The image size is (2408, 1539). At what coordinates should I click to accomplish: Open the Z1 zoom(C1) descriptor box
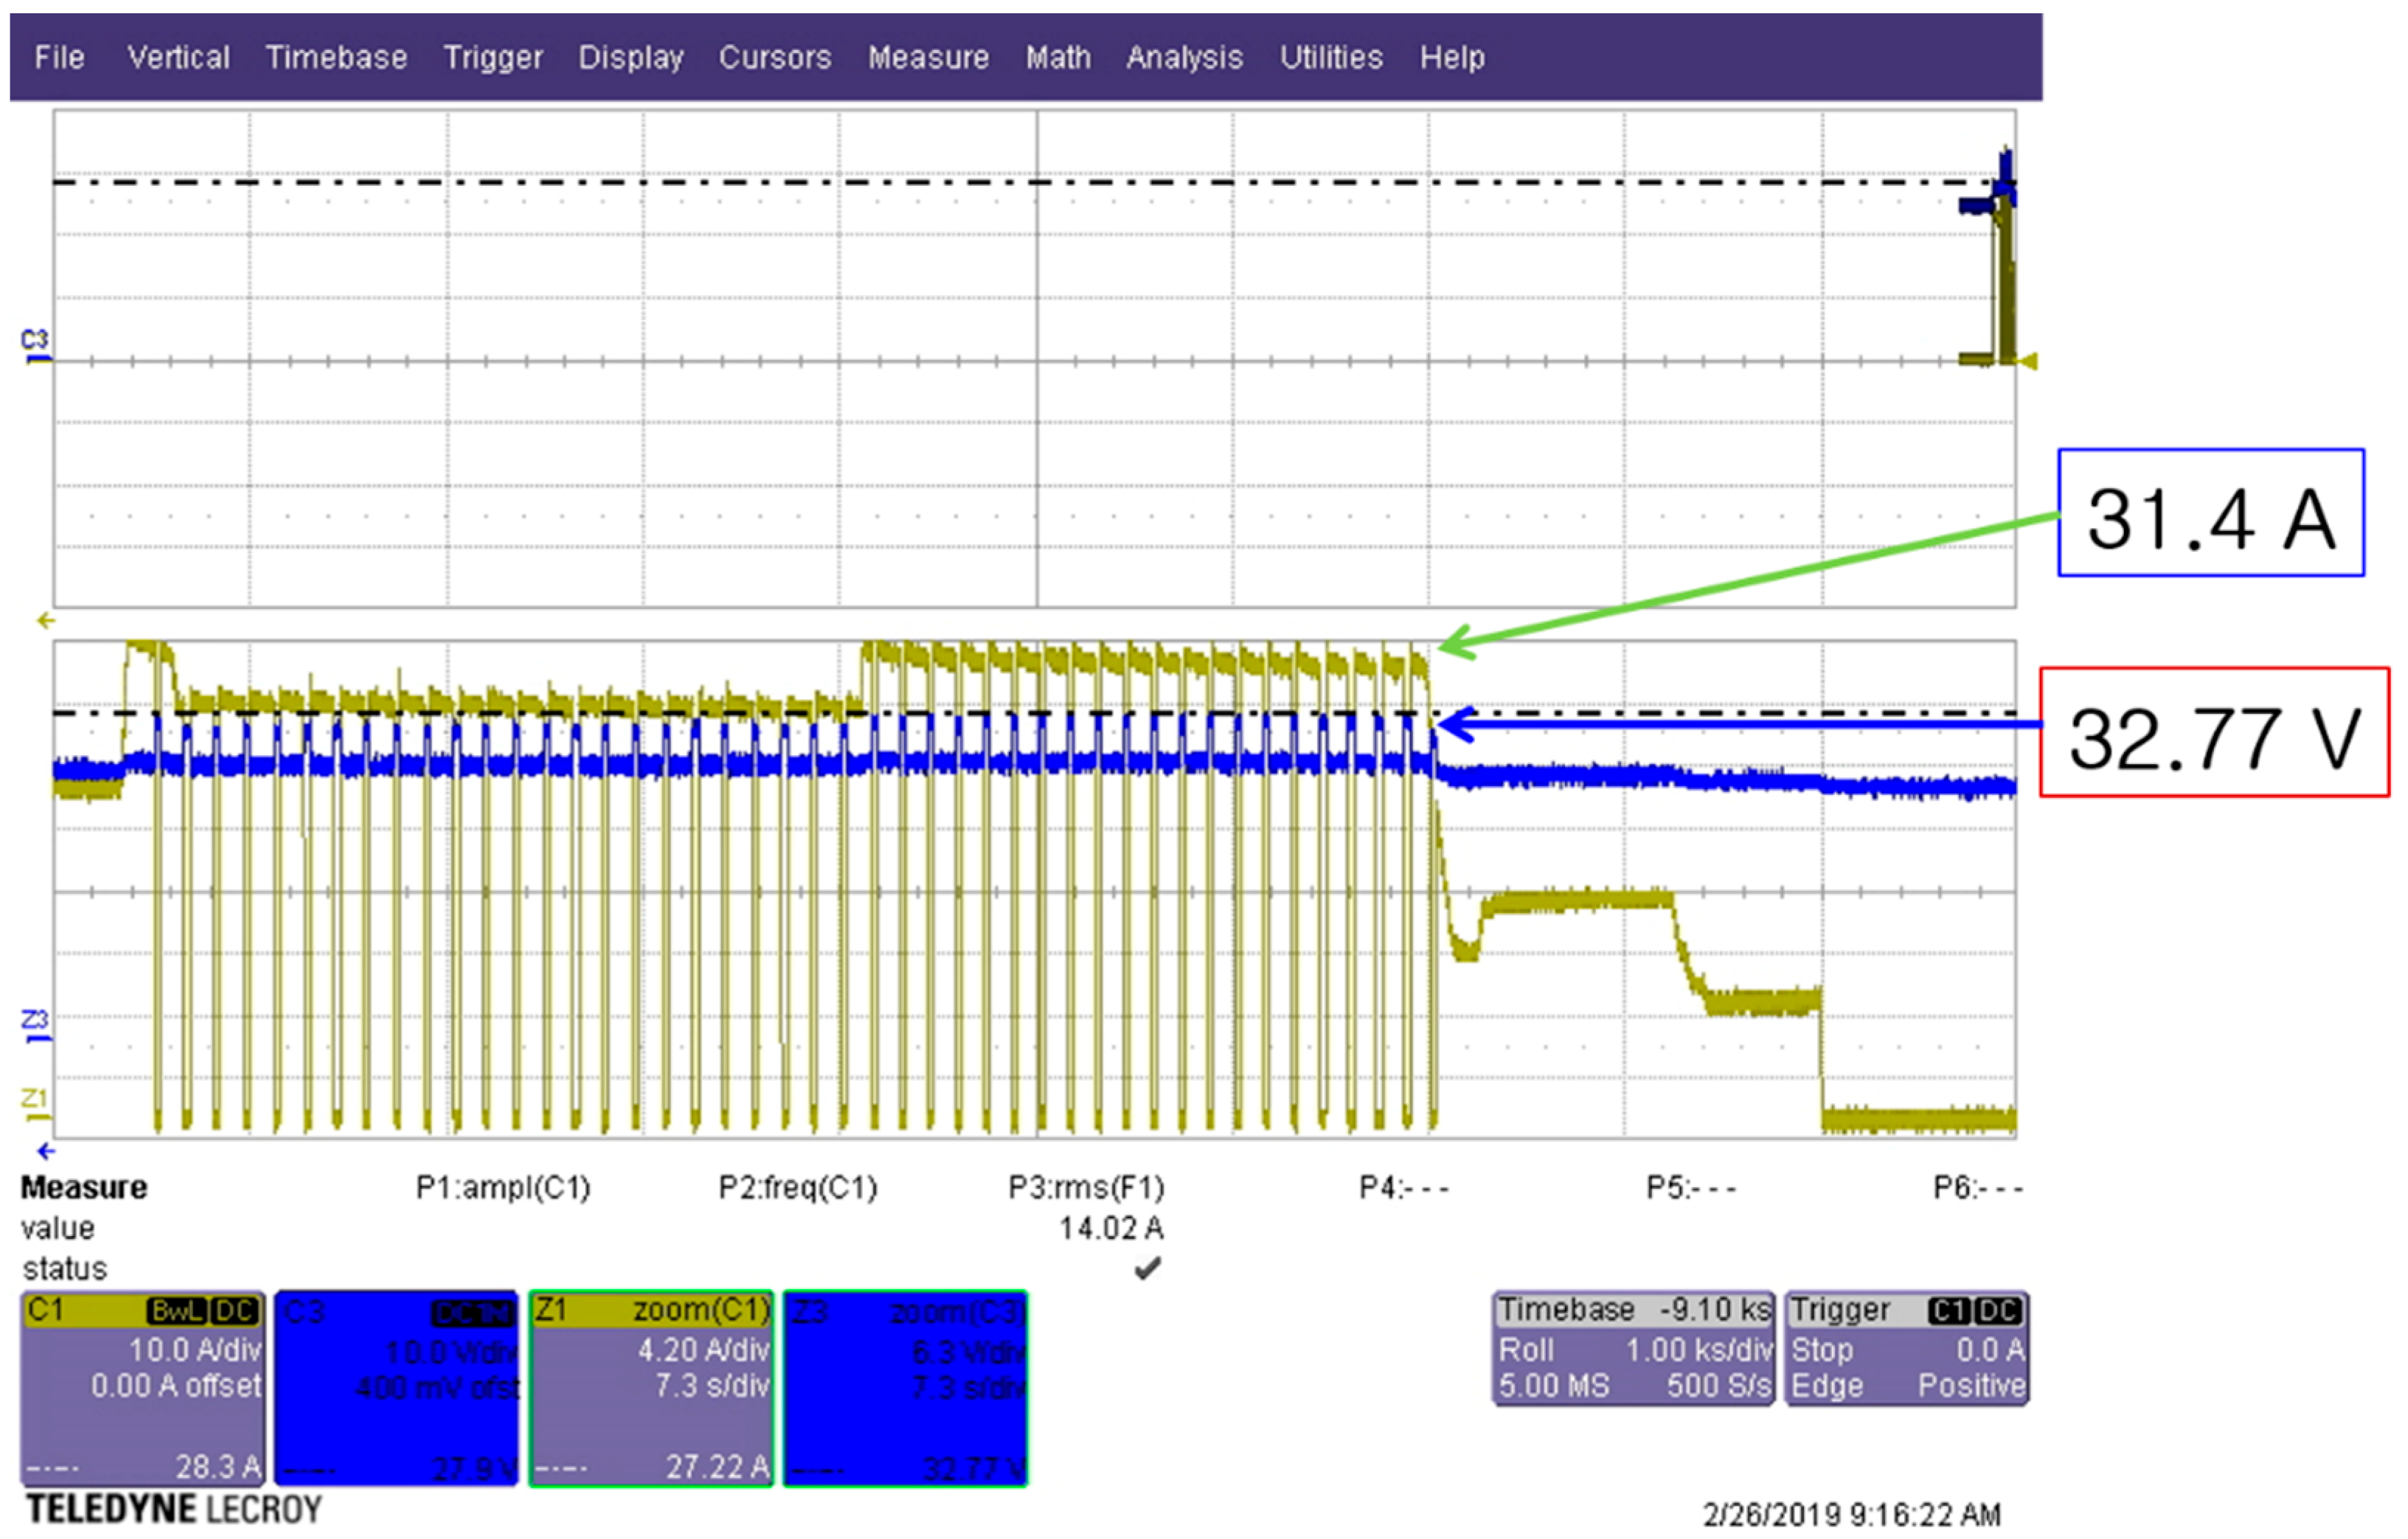(651, 1388)
